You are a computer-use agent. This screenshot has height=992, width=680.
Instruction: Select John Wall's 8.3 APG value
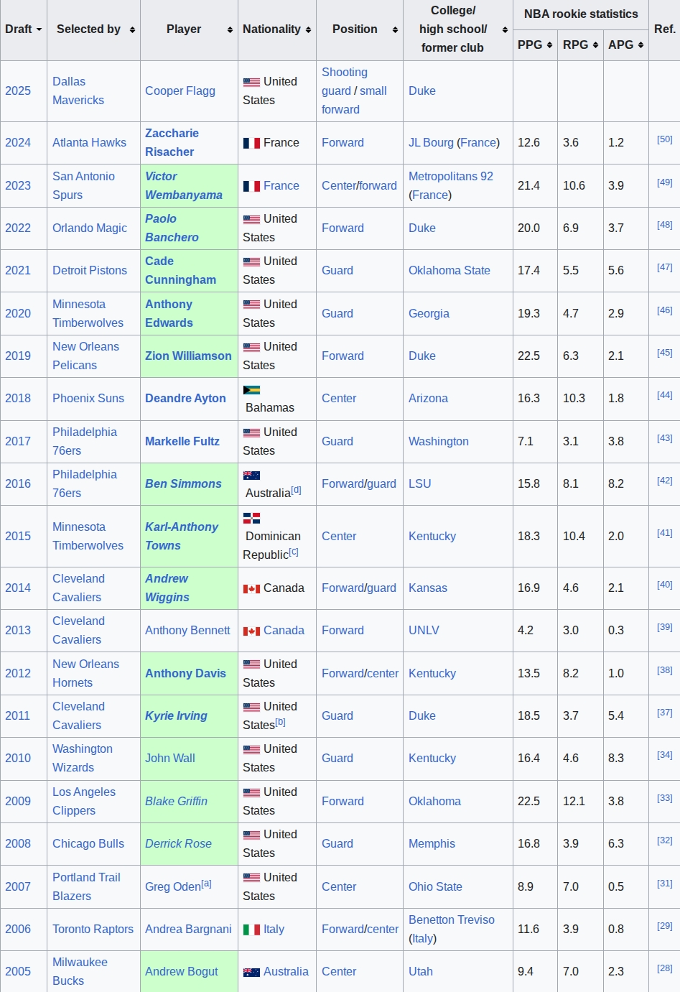[x=616, y=759]
